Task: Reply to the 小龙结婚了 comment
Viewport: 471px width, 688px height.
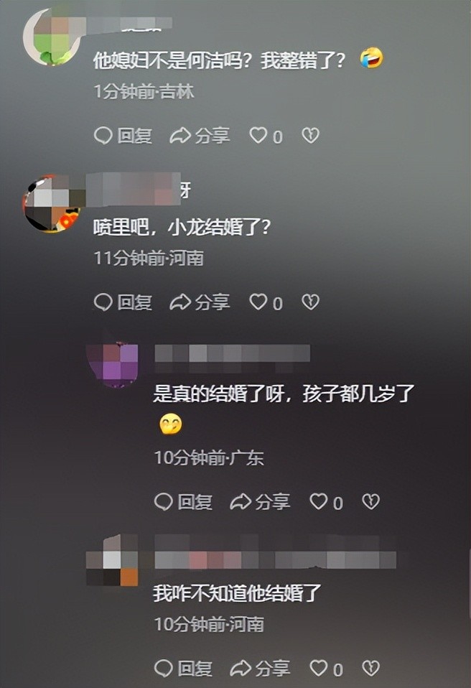Action: click(x=123, y=302)
